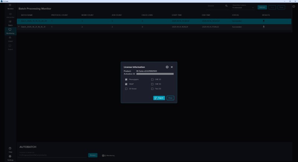Sort by PROTOCOL COUNT column header

tap(60, 15)
